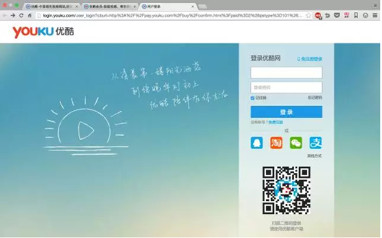
Task: Switch to the second Youku member tab
Action: coord(109,7)
